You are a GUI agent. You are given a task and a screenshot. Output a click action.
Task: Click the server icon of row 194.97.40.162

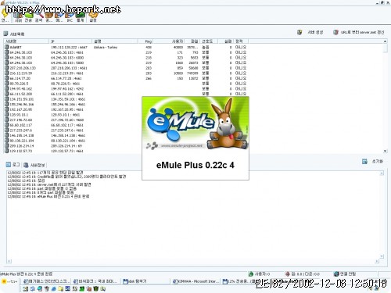(7, 89)
